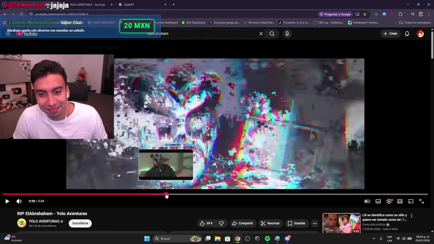Open File Explorer from the taskbar
The height and width of the screenshot is (244, 434).
pyautogui.click(x=218, y=239)
